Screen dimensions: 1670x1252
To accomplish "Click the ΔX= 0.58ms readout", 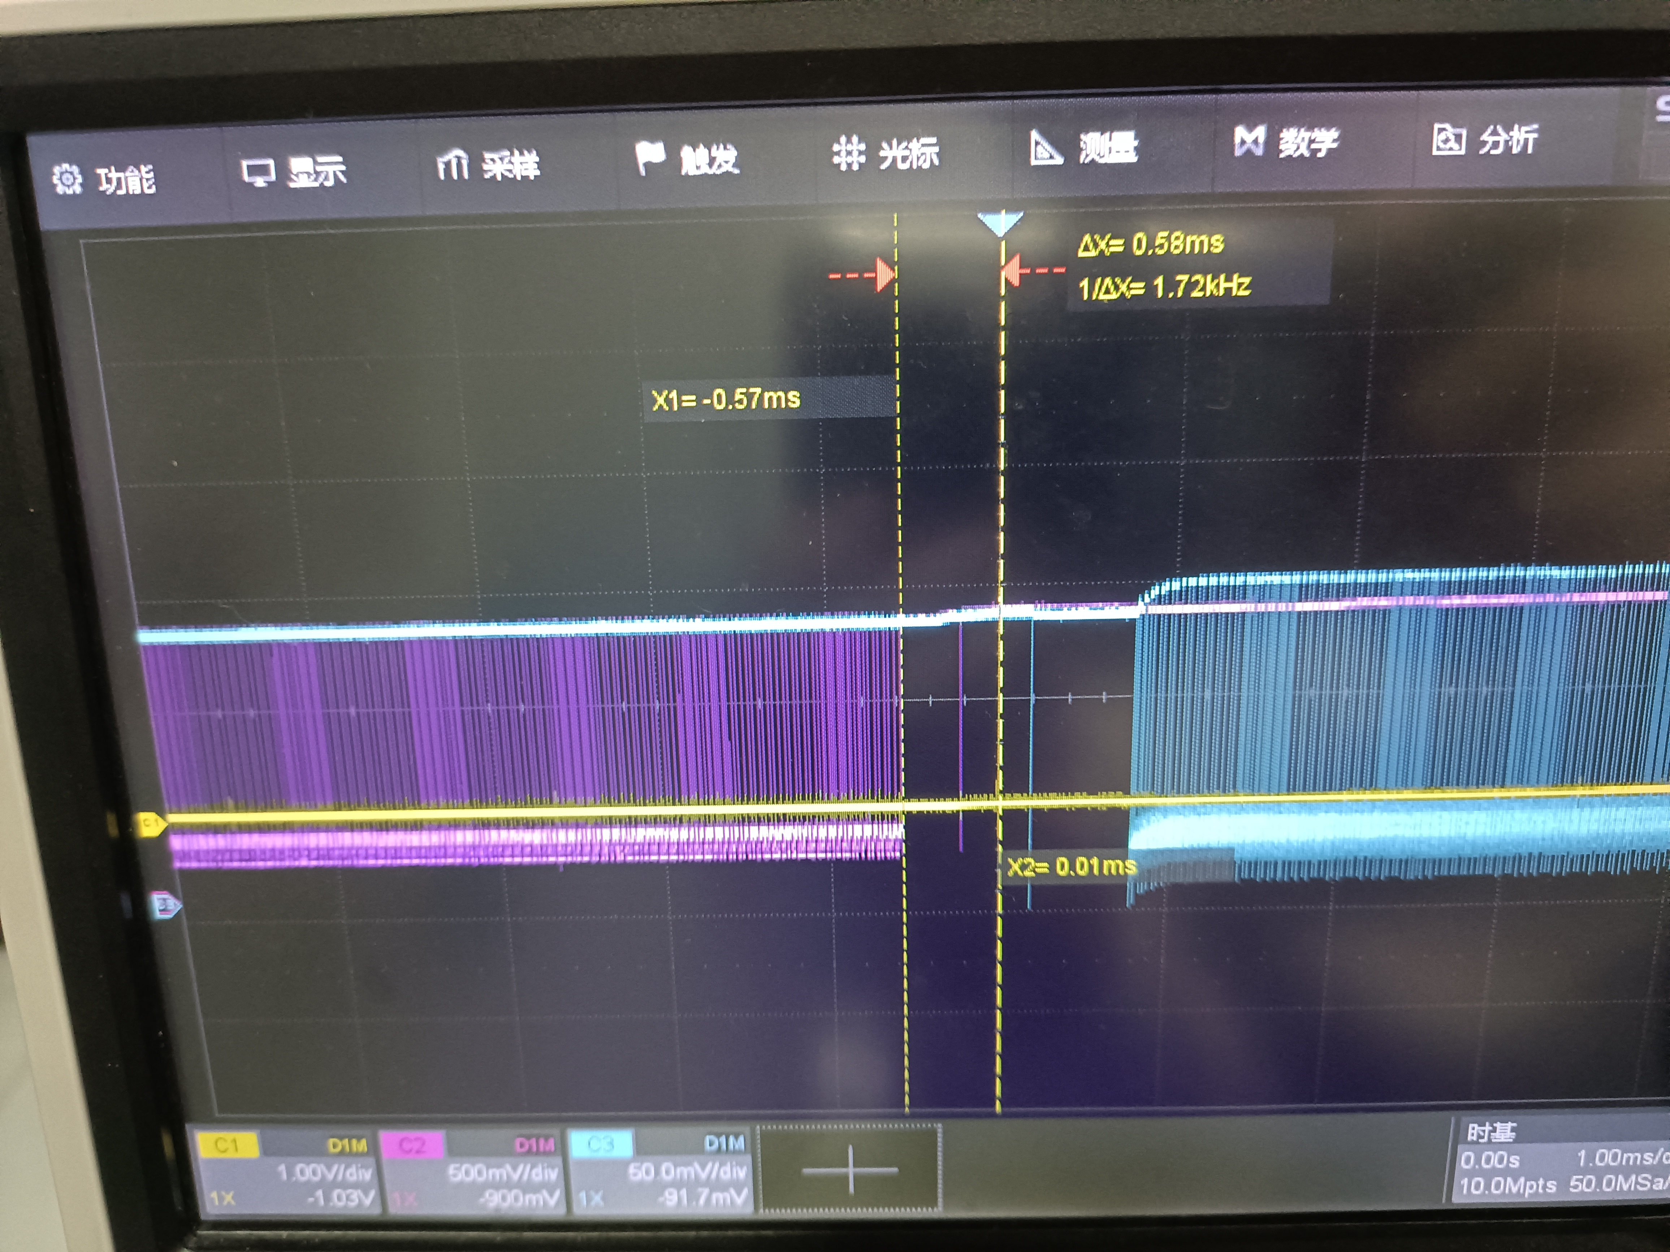I will (x=1151, y=244).
